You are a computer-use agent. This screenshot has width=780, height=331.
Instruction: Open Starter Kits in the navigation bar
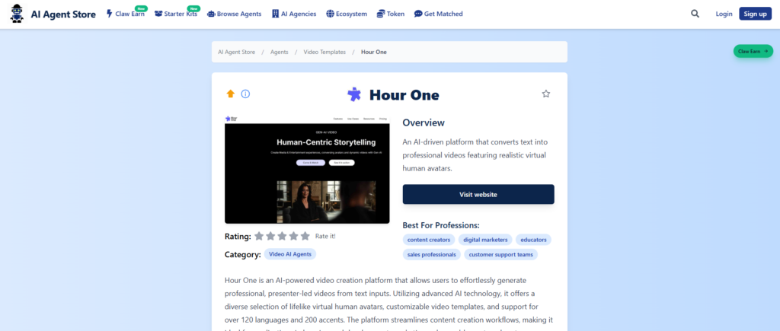[176, 14]
